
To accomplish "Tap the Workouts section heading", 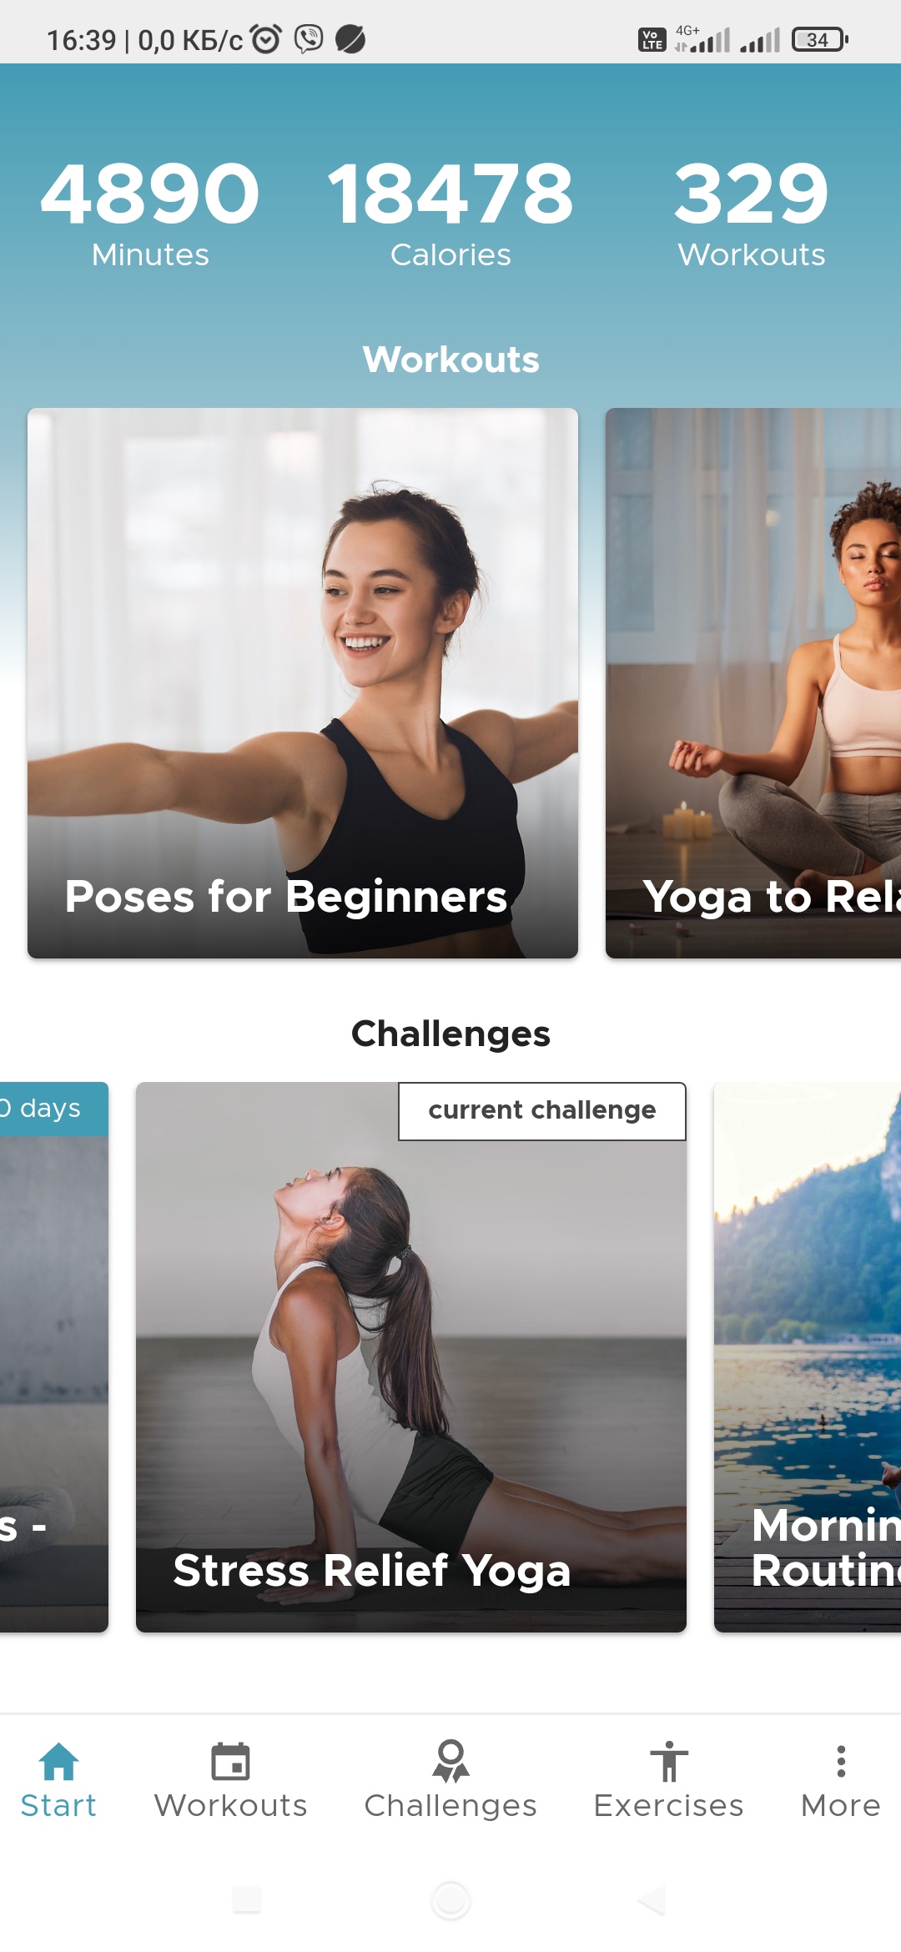I will (x=450, y=360).
